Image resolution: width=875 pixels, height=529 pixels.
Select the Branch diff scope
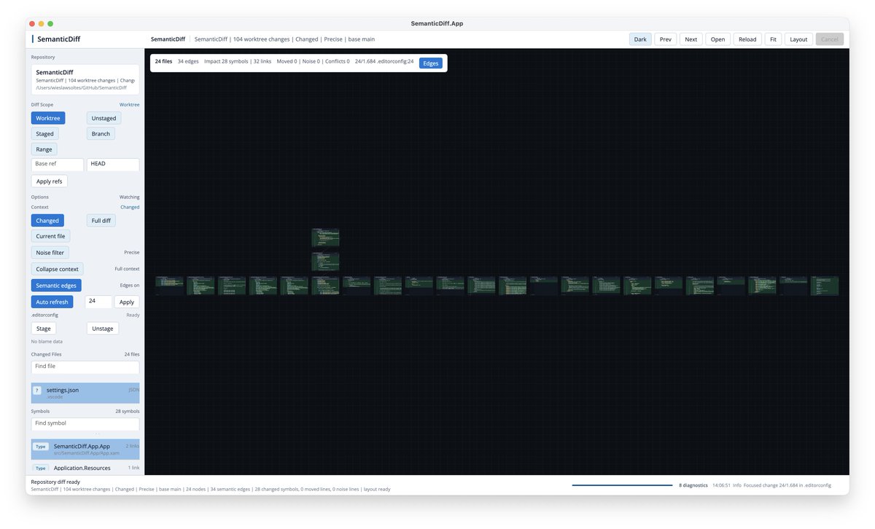(101, 133)
